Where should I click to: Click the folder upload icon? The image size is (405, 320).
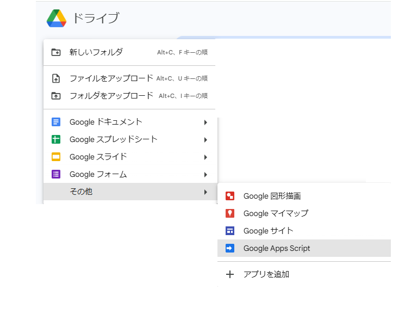click(x=56, y=96)
